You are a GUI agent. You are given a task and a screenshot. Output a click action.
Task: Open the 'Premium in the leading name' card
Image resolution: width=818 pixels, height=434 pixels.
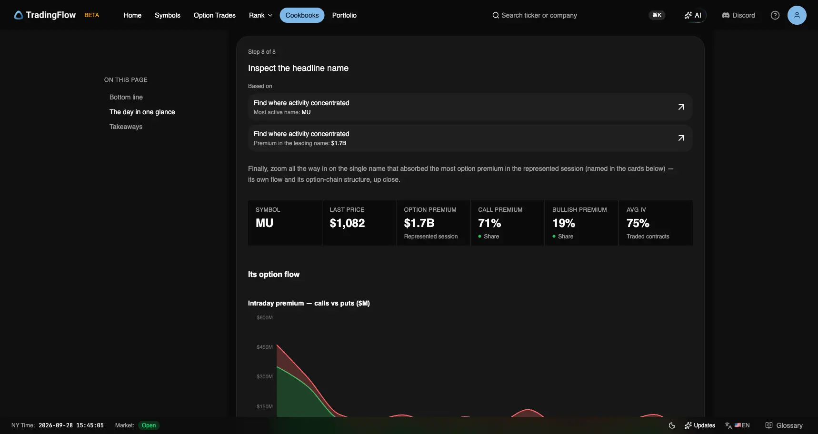click(470, 138)
